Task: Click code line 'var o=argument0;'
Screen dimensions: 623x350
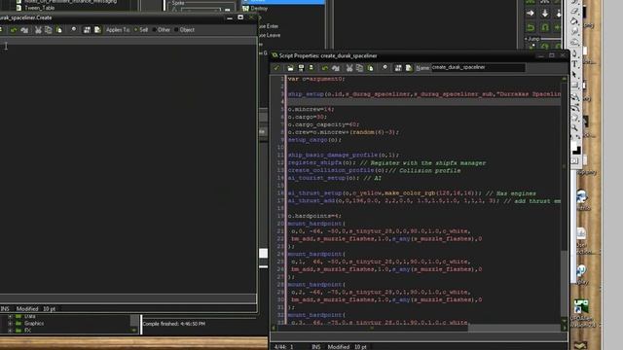Action: click(x=316, y=79)
